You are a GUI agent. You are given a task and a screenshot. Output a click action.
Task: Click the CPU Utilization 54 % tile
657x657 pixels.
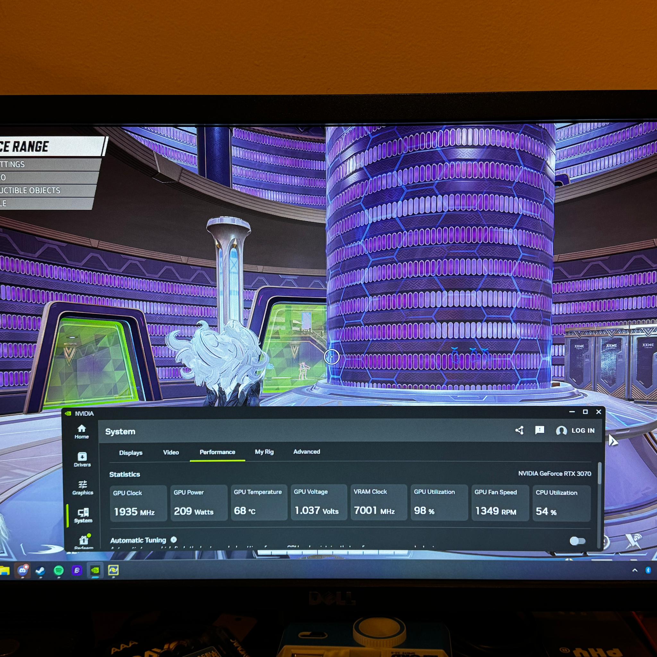click(562, 504)
